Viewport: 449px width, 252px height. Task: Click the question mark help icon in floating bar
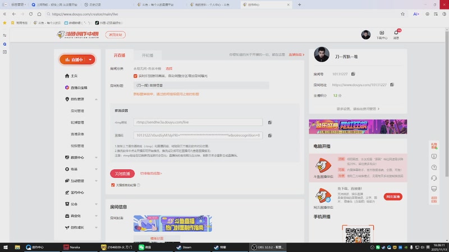(x=434, y=167)
